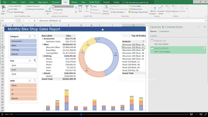Viewport: 208px width, 117px height.
Task: Open the Get Data menu
Action: click(3, 10)
